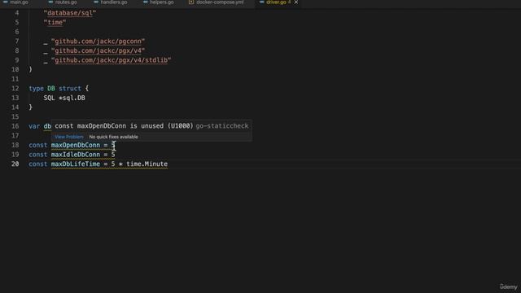Click the Go file icon on driver.go tab
The height and width of the screenshot is (293, 521).
tap(262, 2)
